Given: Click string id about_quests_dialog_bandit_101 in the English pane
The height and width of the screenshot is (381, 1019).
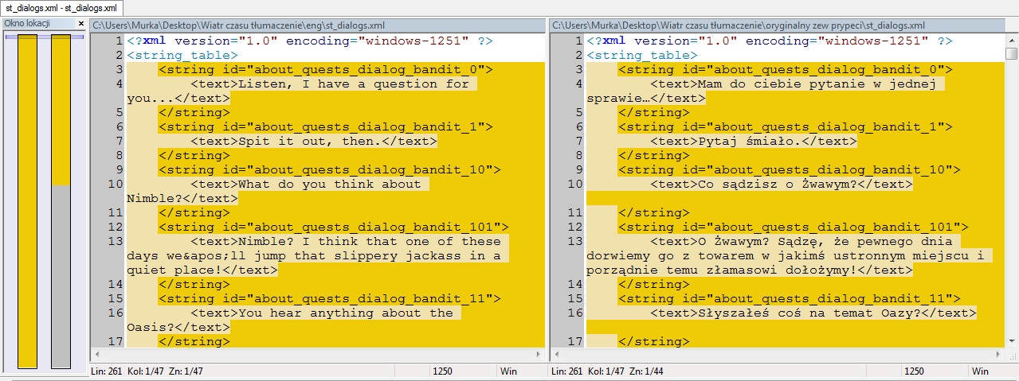Looking at the screenshot, I should coord(334,227).
